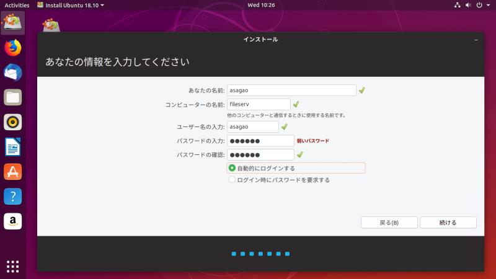The image size is (496, 279).
Task: Click the 戻る(B) button
Action: click(389, 223)
